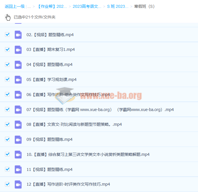Click video icon for 09【视频】题型精练.mp4
198x192 pixels.
pyautogui.click(x=18, y=139)
